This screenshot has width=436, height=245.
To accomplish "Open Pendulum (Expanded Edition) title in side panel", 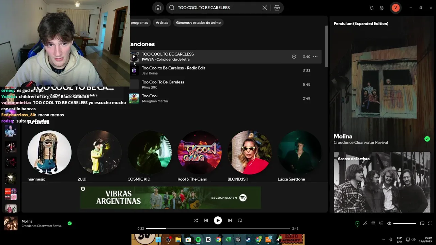I will [361, 23].
